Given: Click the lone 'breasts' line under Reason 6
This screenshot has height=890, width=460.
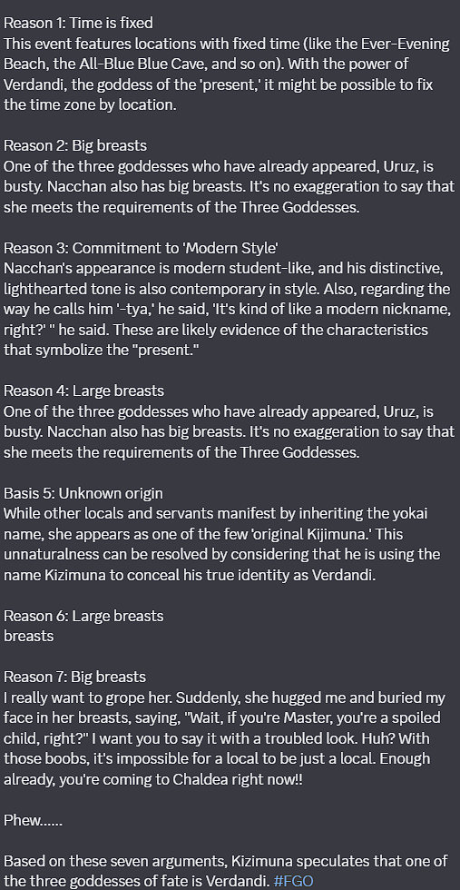Looking at the screenshot, I should pyautogui.click(x=29, y=637).
